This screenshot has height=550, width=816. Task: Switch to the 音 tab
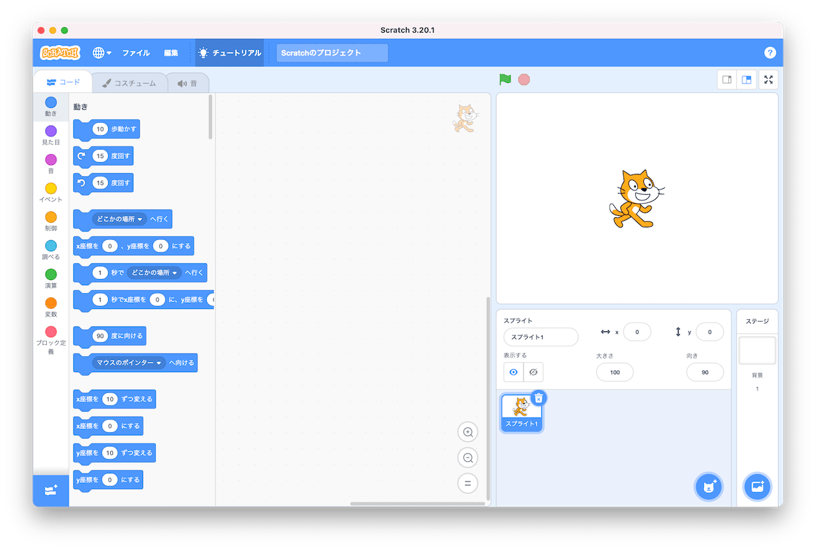coord(188,83)
